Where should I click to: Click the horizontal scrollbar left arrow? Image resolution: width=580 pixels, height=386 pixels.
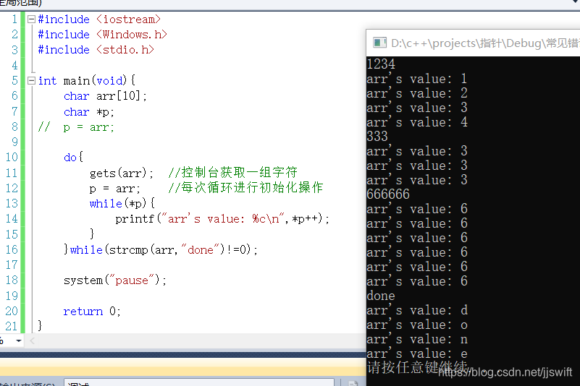32,340
